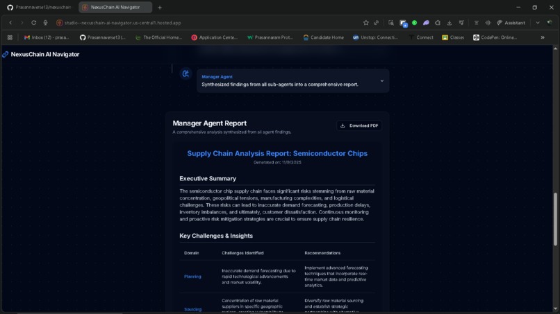Image resolution: width=560 pixels, height=314 pixels.
Task: Expand the Manager Agent card chevron
Action: [381, 81]
